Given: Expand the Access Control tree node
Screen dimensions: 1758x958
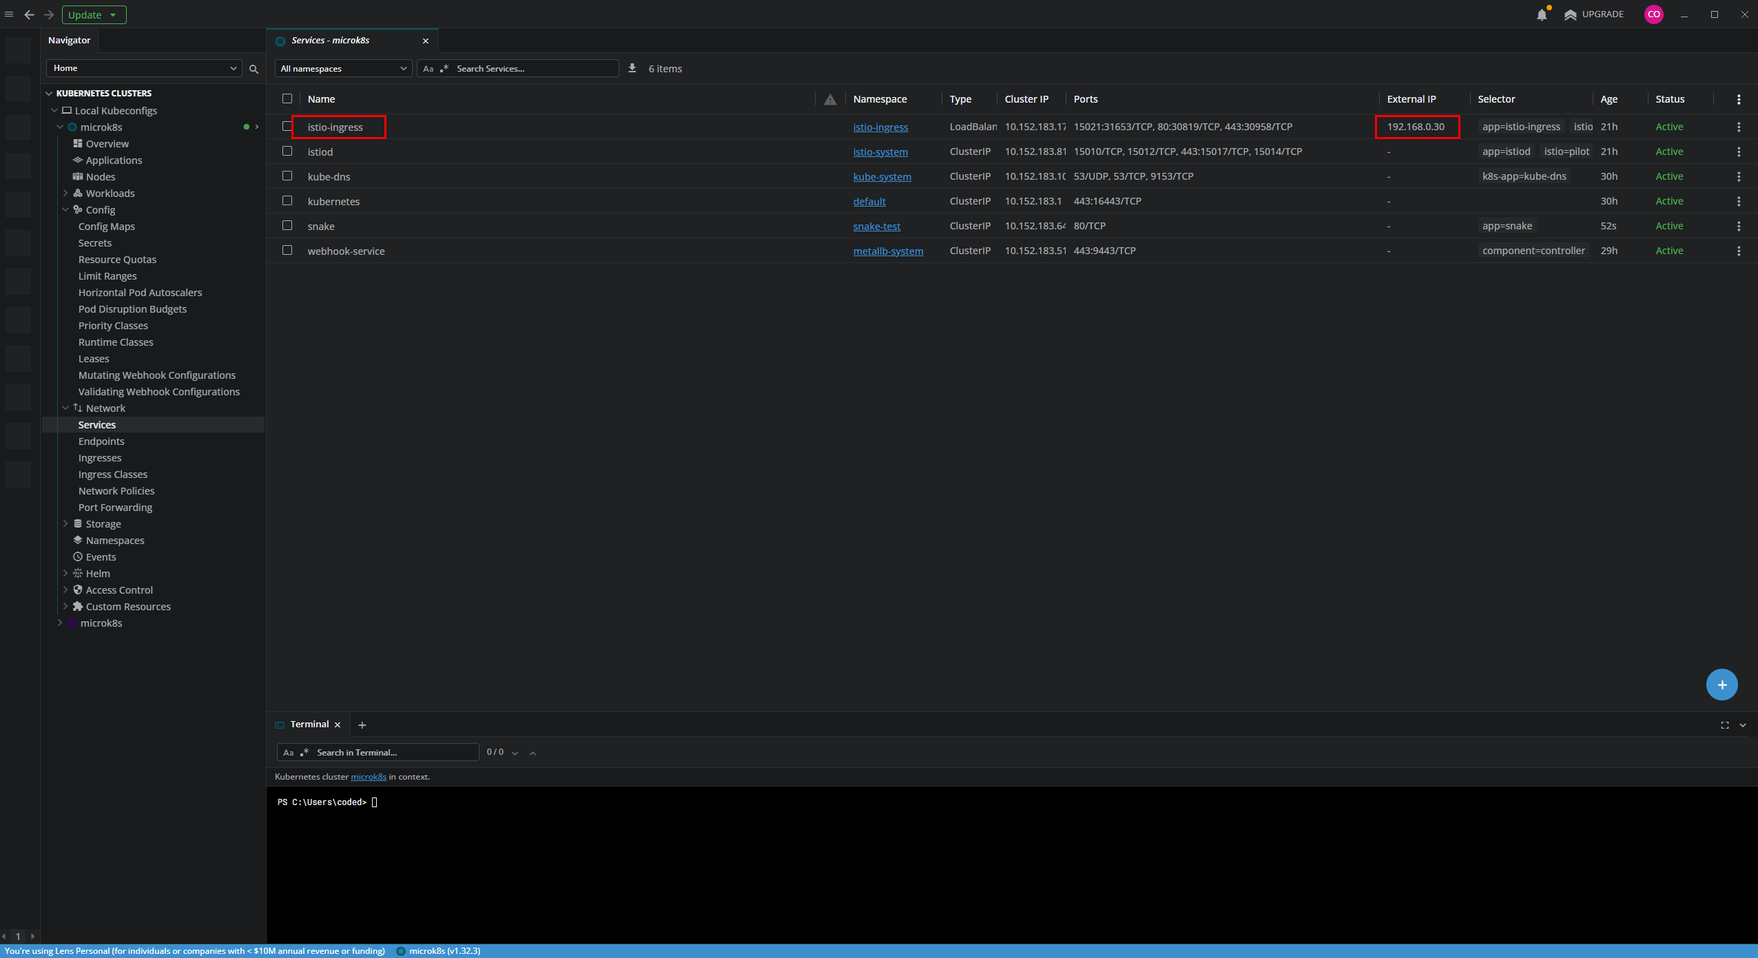Looking at the screenshot, I should 65,590.
